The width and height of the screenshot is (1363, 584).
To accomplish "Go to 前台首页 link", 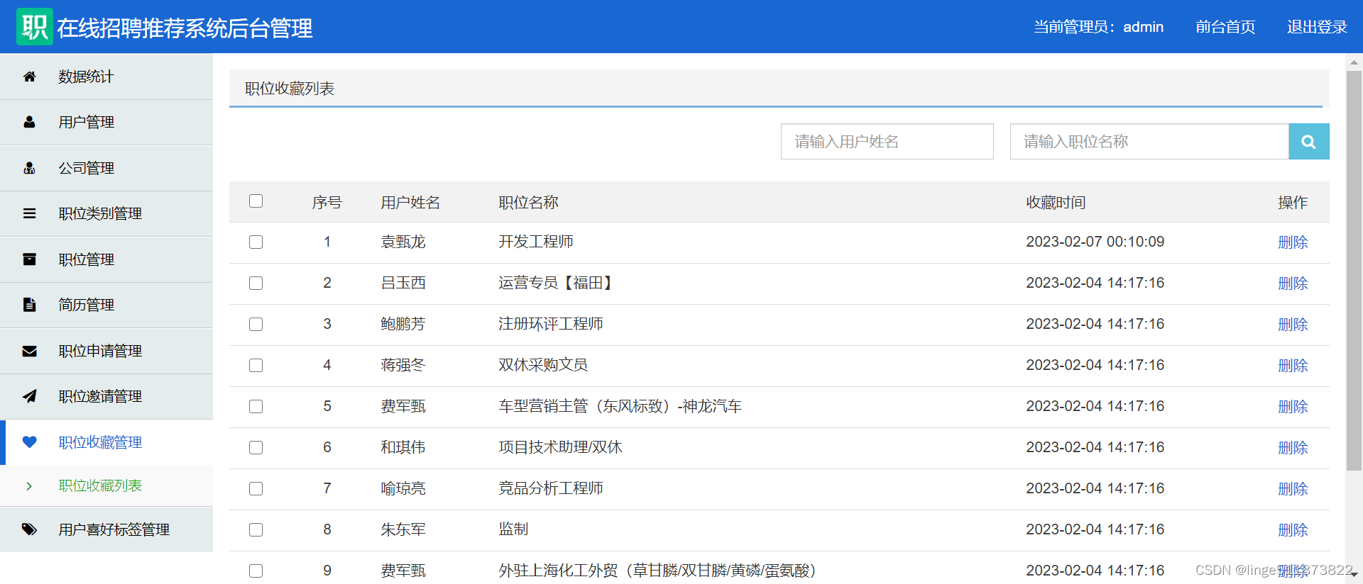I will click(x=1225, y=27).
